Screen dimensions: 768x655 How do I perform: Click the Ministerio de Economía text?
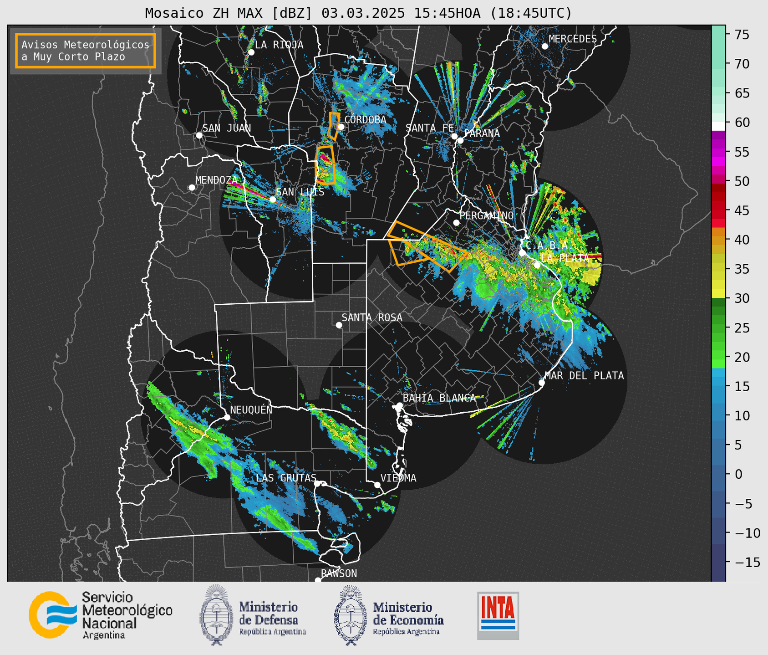[x=408, y=618]
